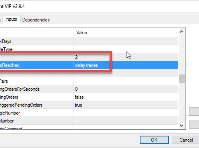The image size is (199, 148).
Task: Click the scrollbar up arrow
Action: click(181, 32)
